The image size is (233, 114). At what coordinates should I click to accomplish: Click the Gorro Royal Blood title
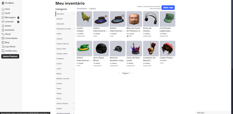[99, 59]
